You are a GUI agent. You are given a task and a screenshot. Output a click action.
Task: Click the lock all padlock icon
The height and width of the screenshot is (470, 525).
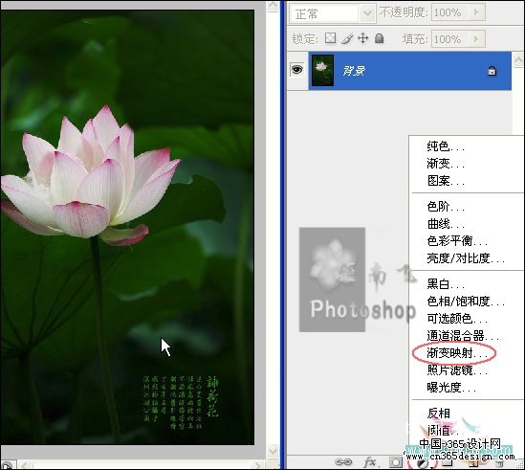379,38
